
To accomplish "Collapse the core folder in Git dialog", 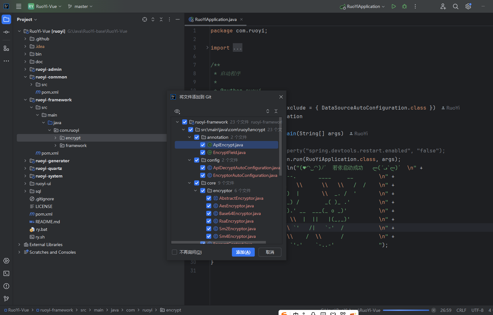I will pos(189,183).
